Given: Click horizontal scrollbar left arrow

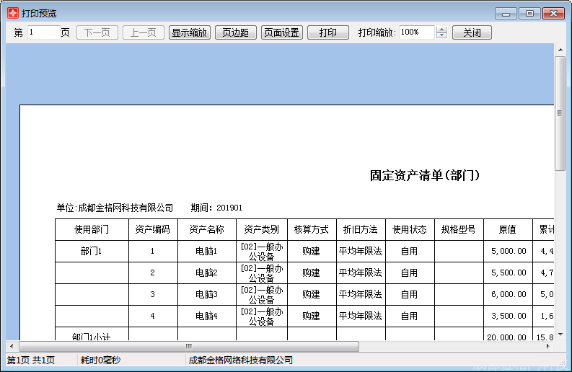Looking at the screenshot, I should [x=12, y=347].
